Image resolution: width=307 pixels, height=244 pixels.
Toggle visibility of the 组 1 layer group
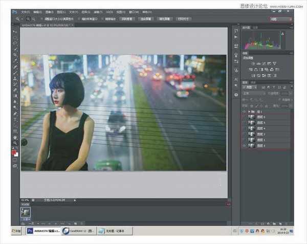click(243, 111)
